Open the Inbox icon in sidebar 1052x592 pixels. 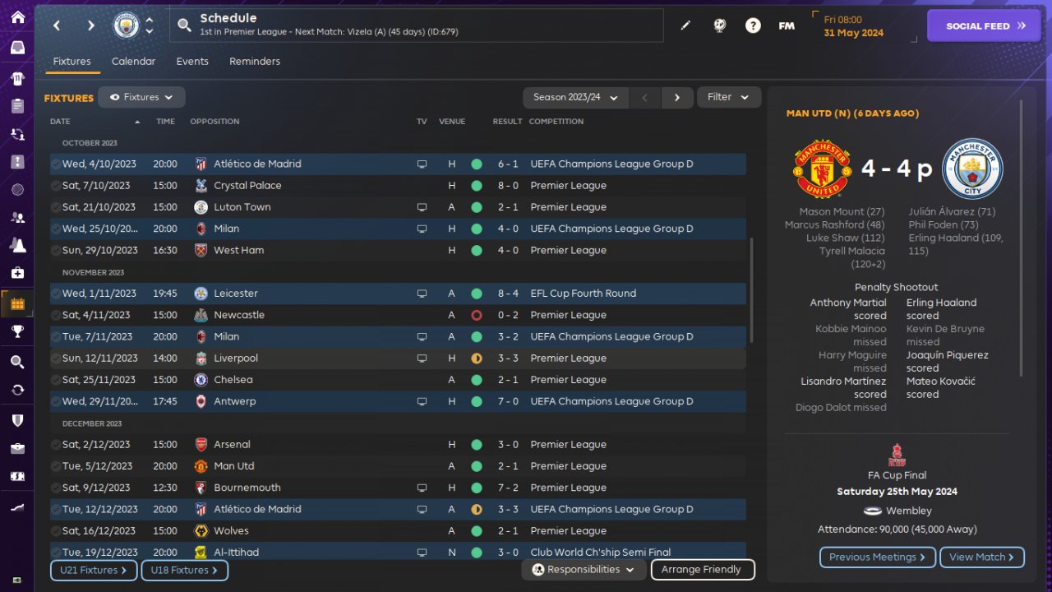[x=17, y=48]
